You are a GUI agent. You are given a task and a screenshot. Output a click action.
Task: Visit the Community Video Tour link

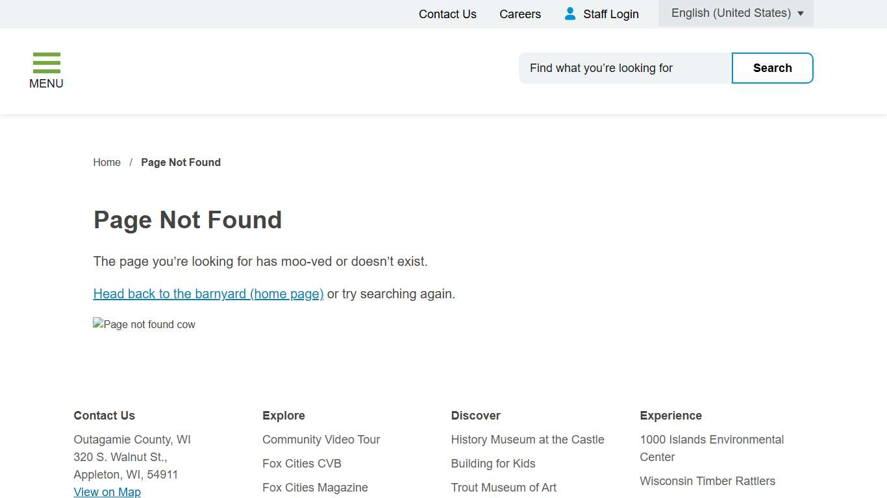click(x=321, y=439)
